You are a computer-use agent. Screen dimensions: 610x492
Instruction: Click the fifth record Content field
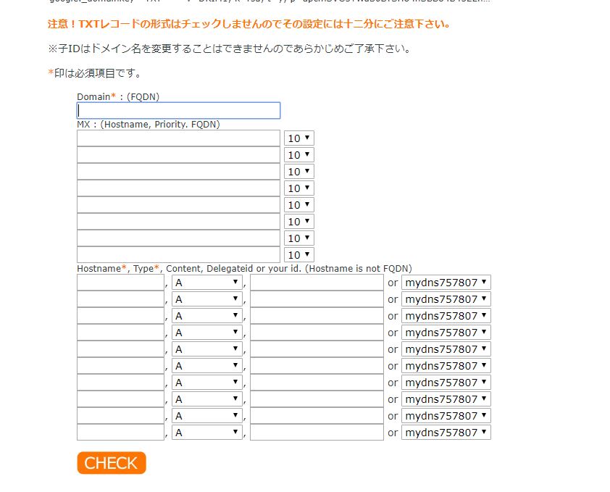click(317, 349)
